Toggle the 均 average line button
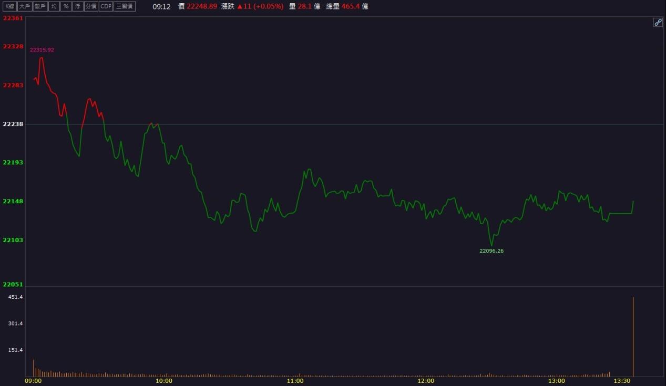 tap(54, 6)
